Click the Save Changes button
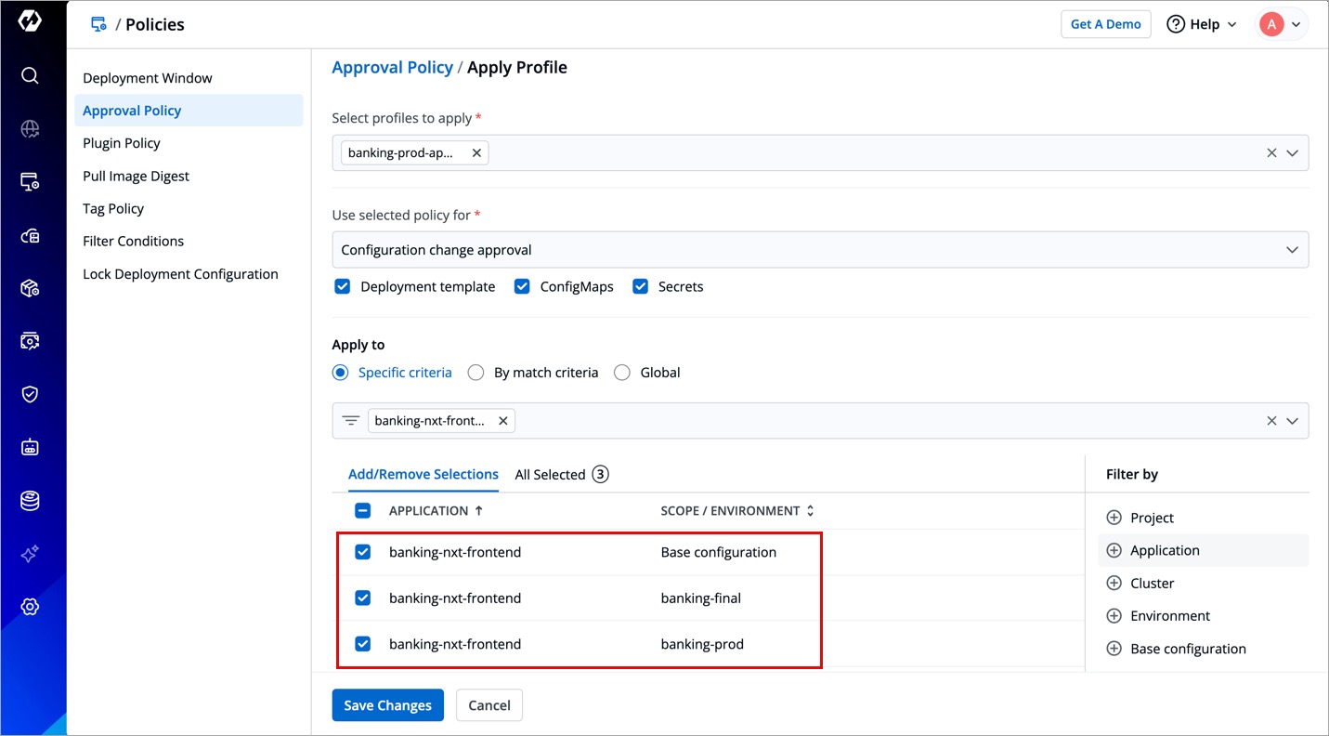This screenshot has width=1329, height=736. (387, 705)
